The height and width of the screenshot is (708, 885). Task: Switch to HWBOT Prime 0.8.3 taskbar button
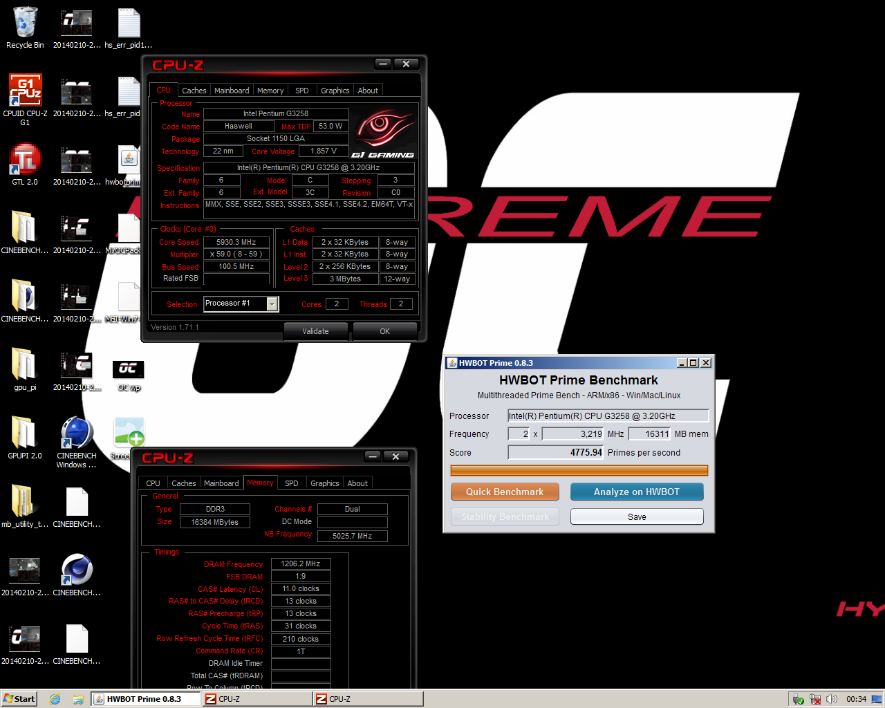point(146,699)
